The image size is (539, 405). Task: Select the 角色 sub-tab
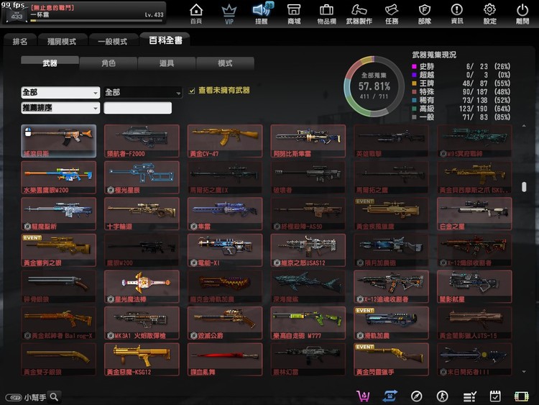tap(108, 63)
